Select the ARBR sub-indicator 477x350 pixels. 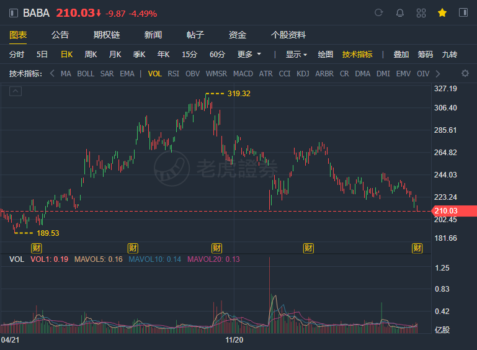[x=324, y=74]
